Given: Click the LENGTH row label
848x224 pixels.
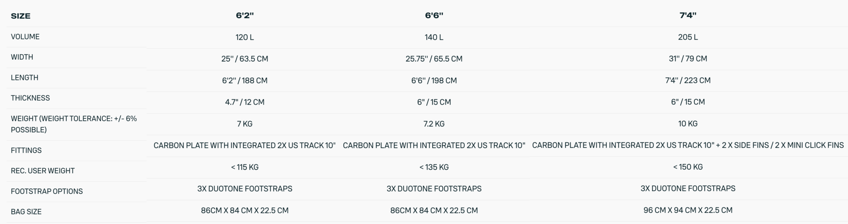Looking at the screenshot, I should pyautogui.click(x=25, y=77).
